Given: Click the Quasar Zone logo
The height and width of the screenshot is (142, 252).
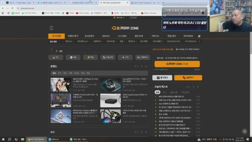Looking at the screenshot, I should click(125, 28).
